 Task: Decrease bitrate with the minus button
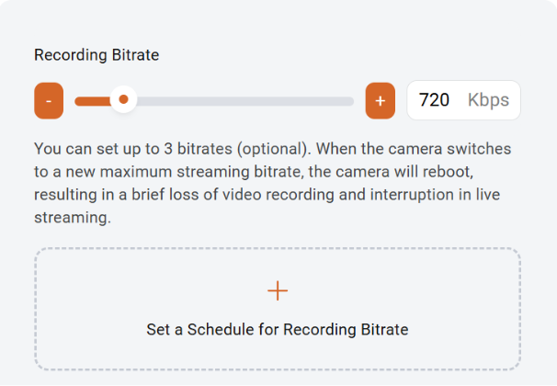(49, 100)
